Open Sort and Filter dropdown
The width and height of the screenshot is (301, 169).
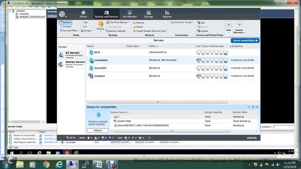click(x=69, y=31)
